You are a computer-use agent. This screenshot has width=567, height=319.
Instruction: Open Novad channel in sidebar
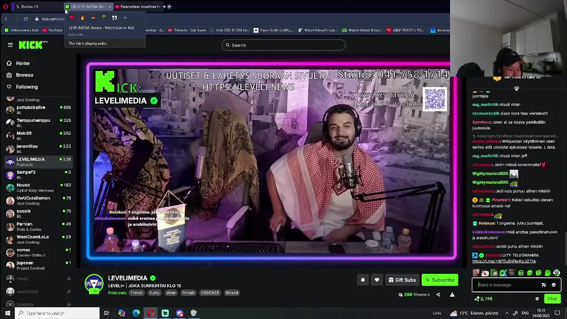[x=39, y=187]
